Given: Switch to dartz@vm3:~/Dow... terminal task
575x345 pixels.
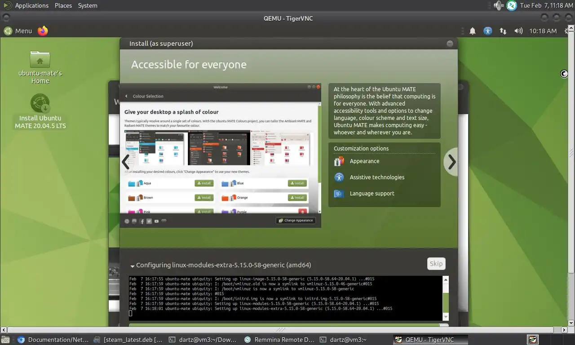Looking at the screenshot, I should 203,340.
